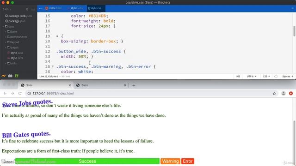
Task: Open the Sass project dropdown in sidebar
Action: [x=7, y=9]
